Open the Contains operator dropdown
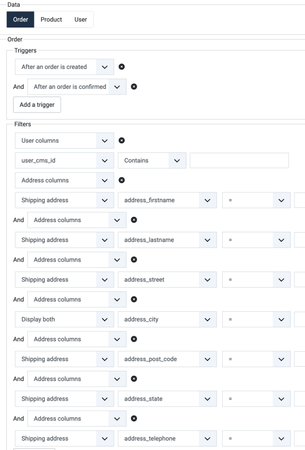The width and height of the screenshot is (305, 450). pos(152,160)
